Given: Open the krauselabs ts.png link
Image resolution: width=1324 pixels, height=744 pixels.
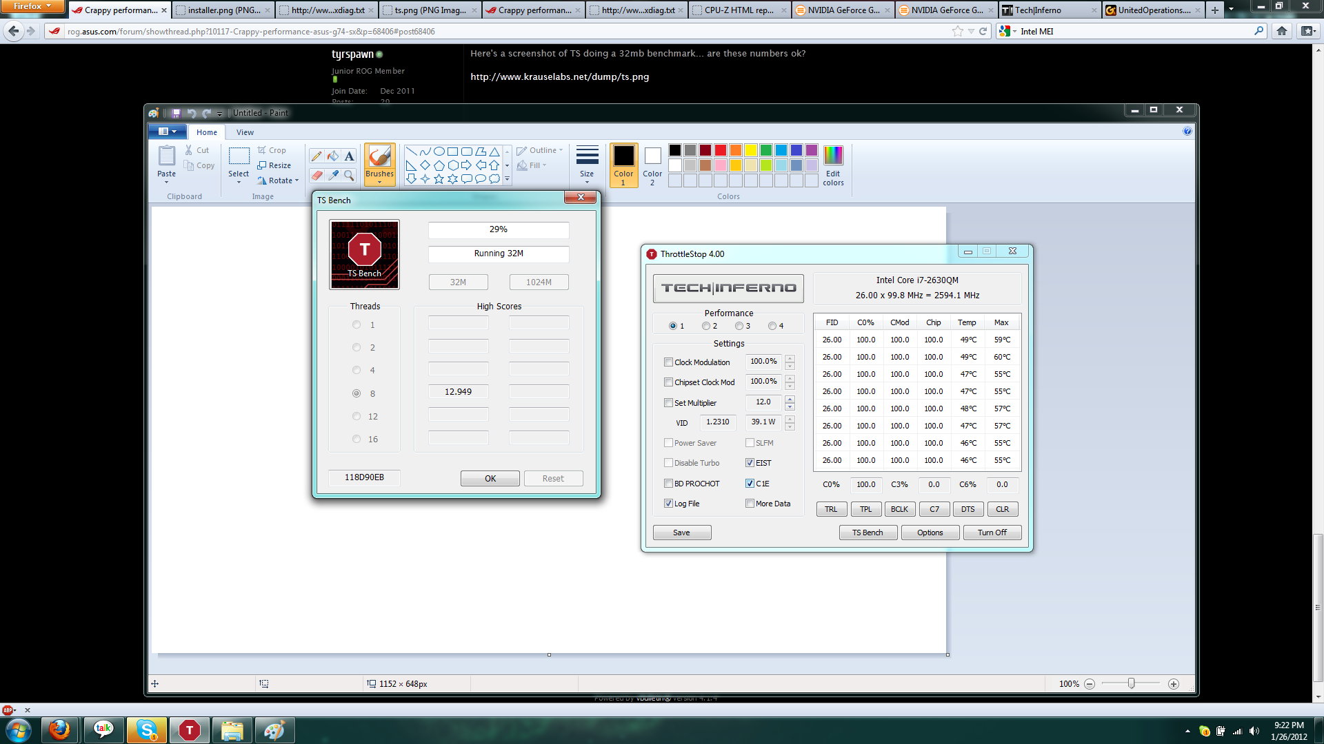Looking at the screenshot, I should pos(559,77).
